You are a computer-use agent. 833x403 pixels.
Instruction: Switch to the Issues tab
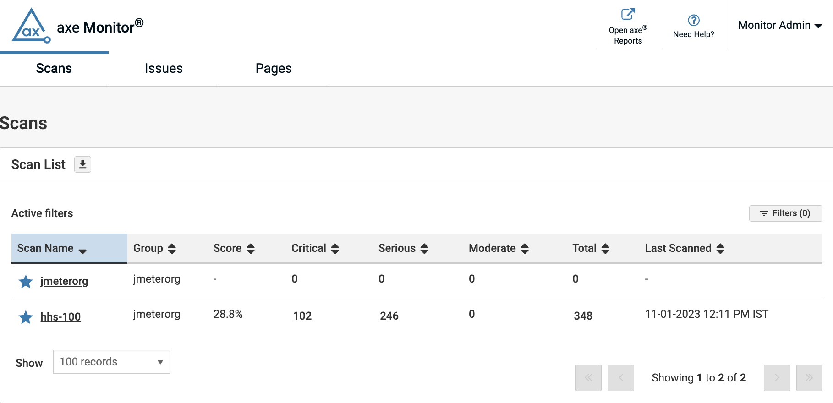[164, 69]
